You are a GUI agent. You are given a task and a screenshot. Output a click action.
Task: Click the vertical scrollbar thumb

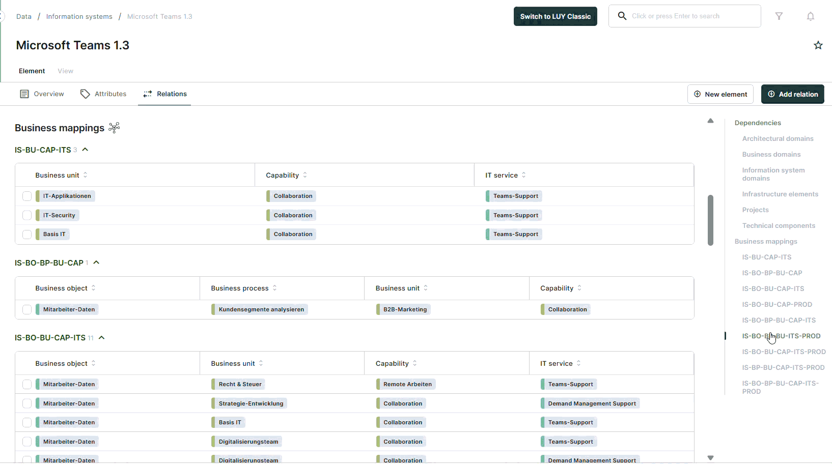[710, 220]
